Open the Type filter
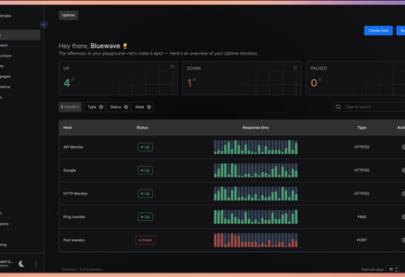 pos(94,107)
